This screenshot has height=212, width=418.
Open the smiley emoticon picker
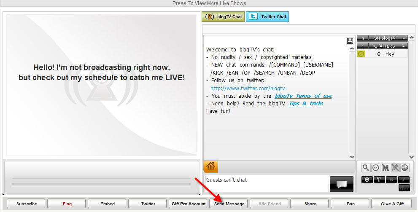[x=366, y=180]
